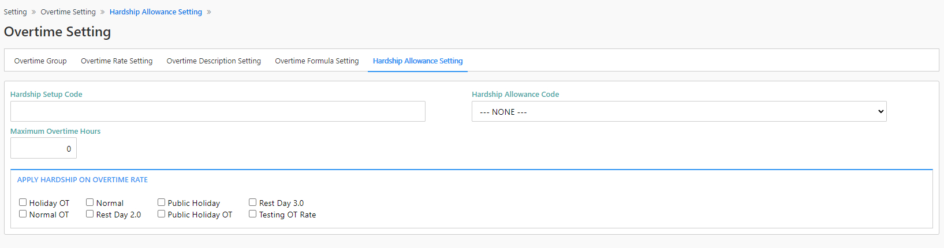Viewport: 944px width, 248px height.
Task: Enable the Rest Day 3.0 checkbox
Action: 253,202
